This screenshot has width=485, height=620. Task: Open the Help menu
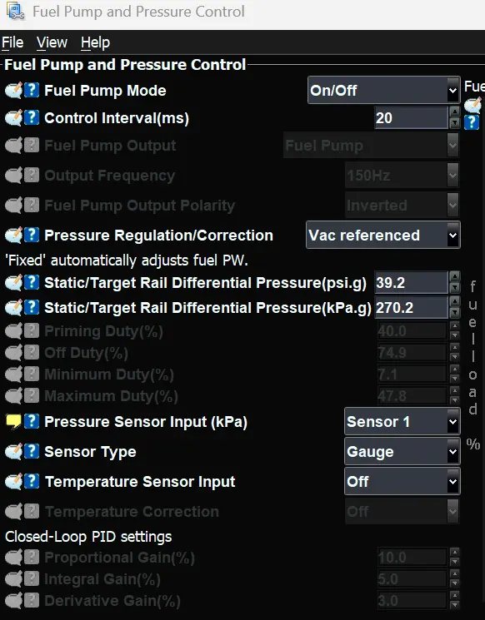pyautogui.click(x=95, y=42)
